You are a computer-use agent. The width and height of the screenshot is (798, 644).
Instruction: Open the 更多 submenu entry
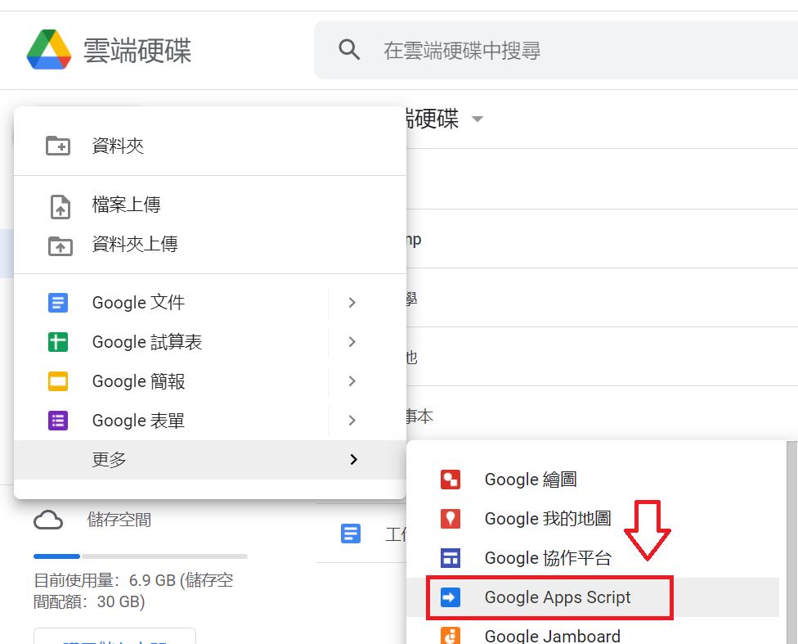click(x=209, y=460)
